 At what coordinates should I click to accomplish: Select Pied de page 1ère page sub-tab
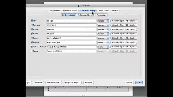click(86, 15)
